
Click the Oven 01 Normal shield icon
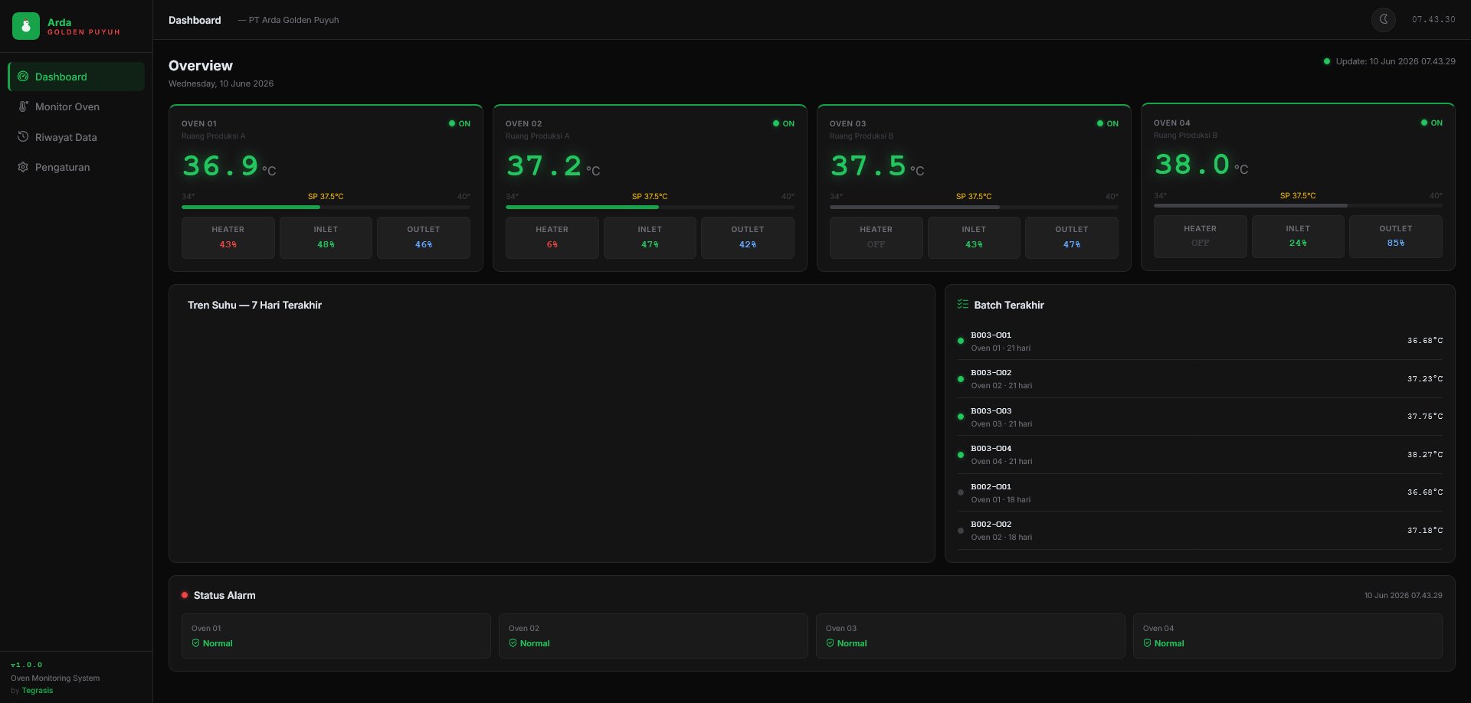point(195,643)
